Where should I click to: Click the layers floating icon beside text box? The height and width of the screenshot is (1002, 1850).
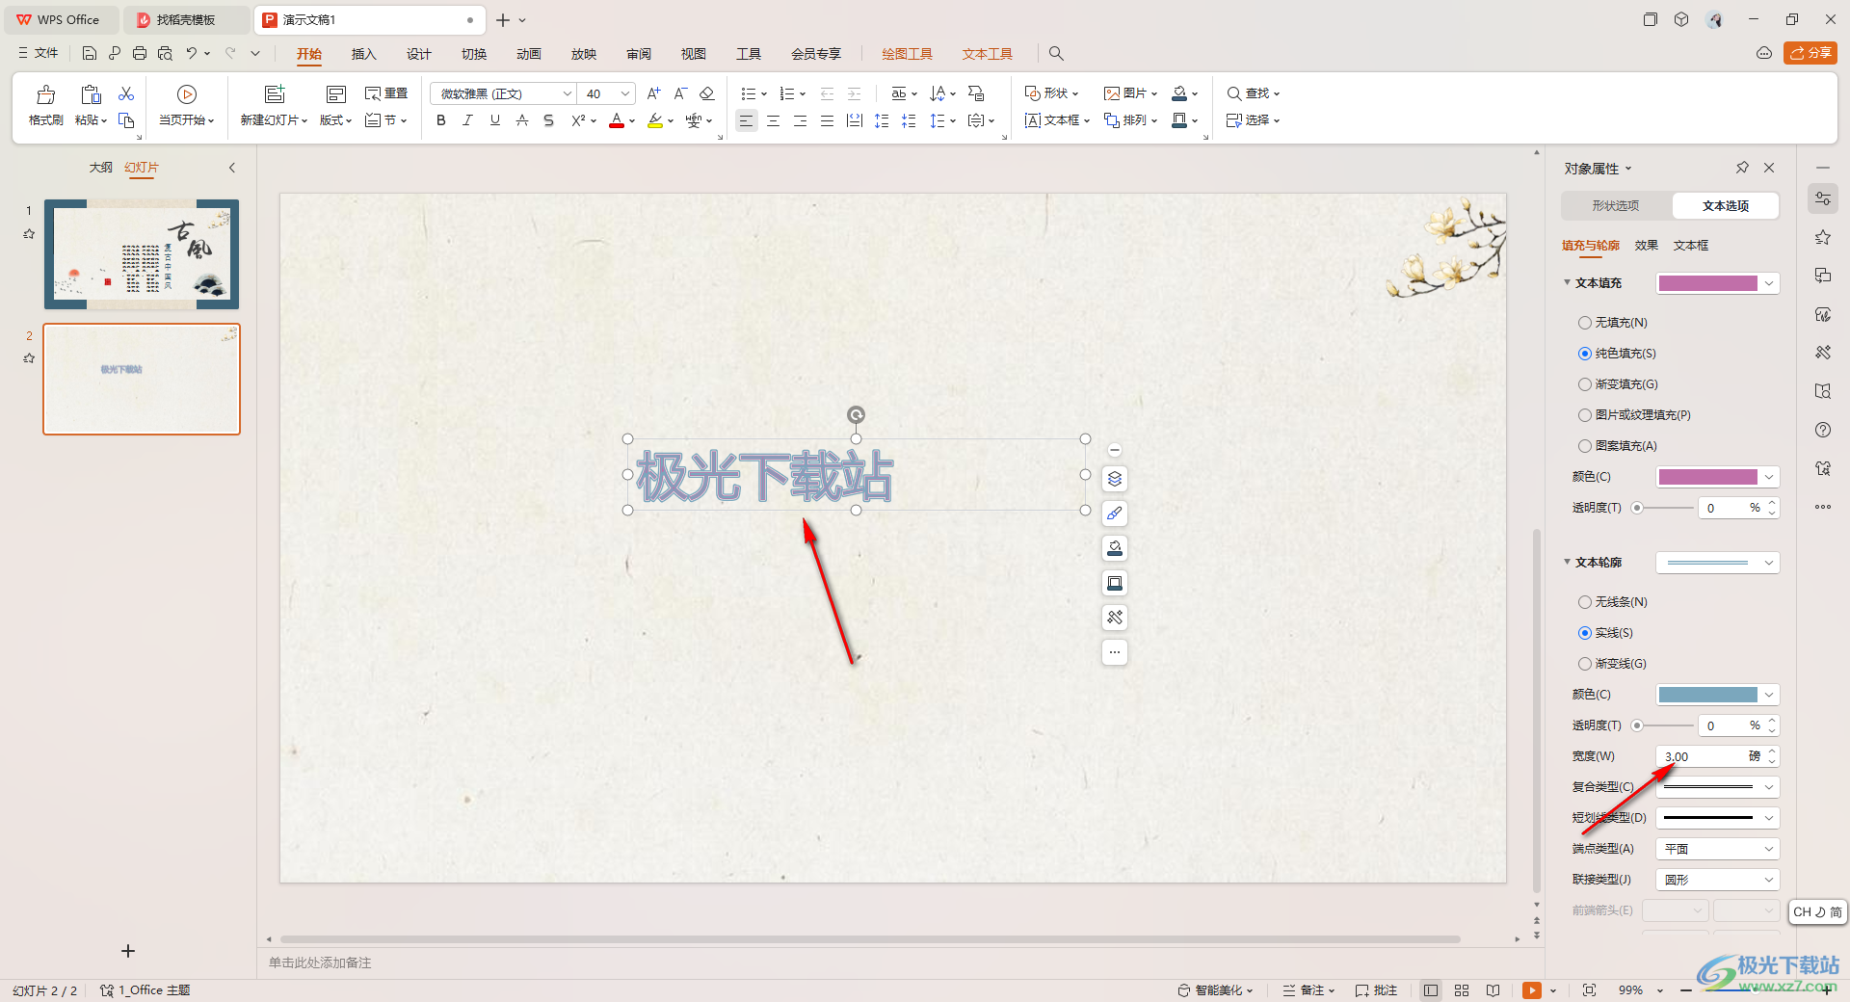[1115, 479]
